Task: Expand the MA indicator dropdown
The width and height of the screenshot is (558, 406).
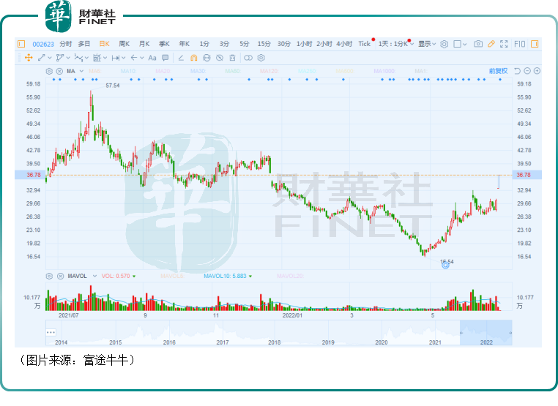Action: 81,71
